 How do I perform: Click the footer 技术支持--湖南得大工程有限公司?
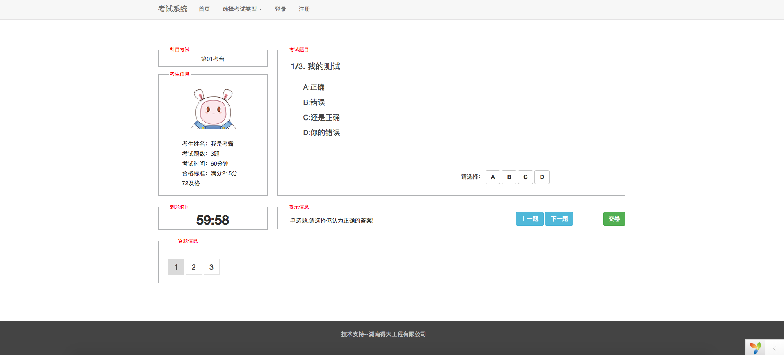click(384, 334)
